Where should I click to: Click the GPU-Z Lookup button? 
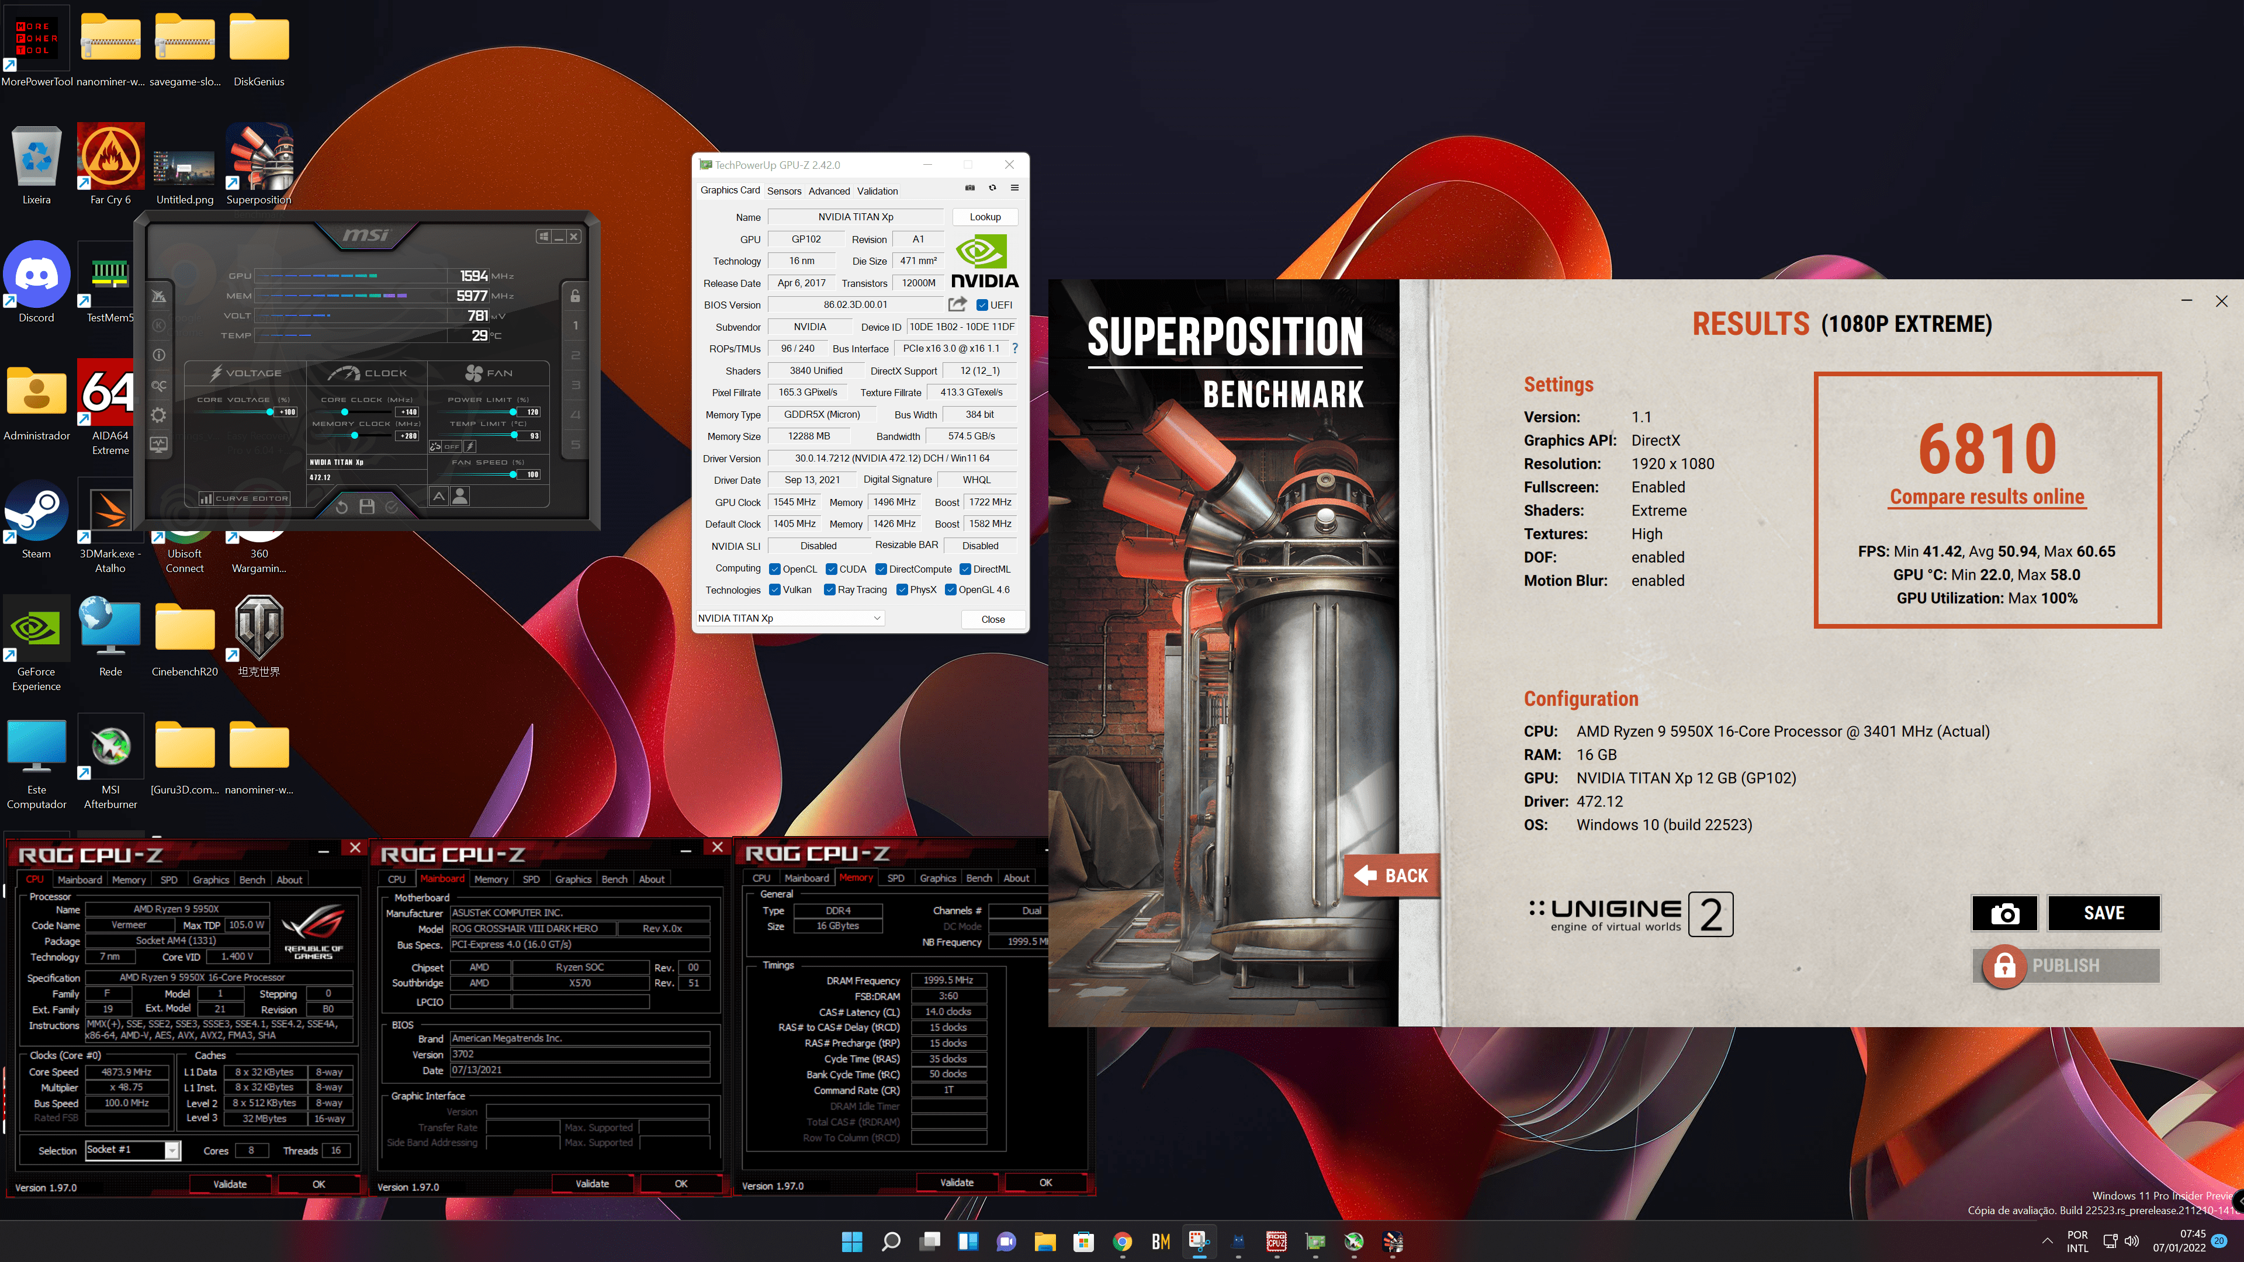click(985, 217)
